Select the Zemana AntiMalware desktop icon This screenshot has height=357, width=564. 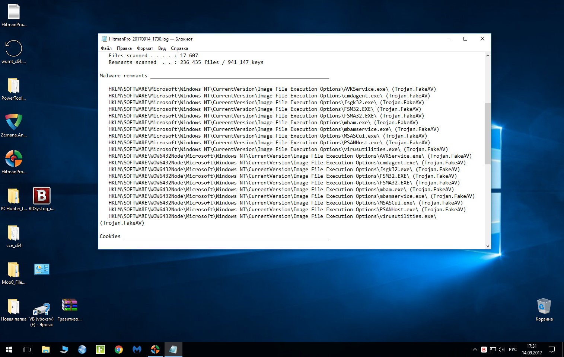coord(14,123)
